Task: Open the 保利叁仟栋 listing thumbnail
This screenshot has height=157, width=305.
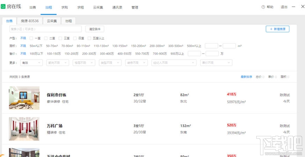Action: point(24,98)
